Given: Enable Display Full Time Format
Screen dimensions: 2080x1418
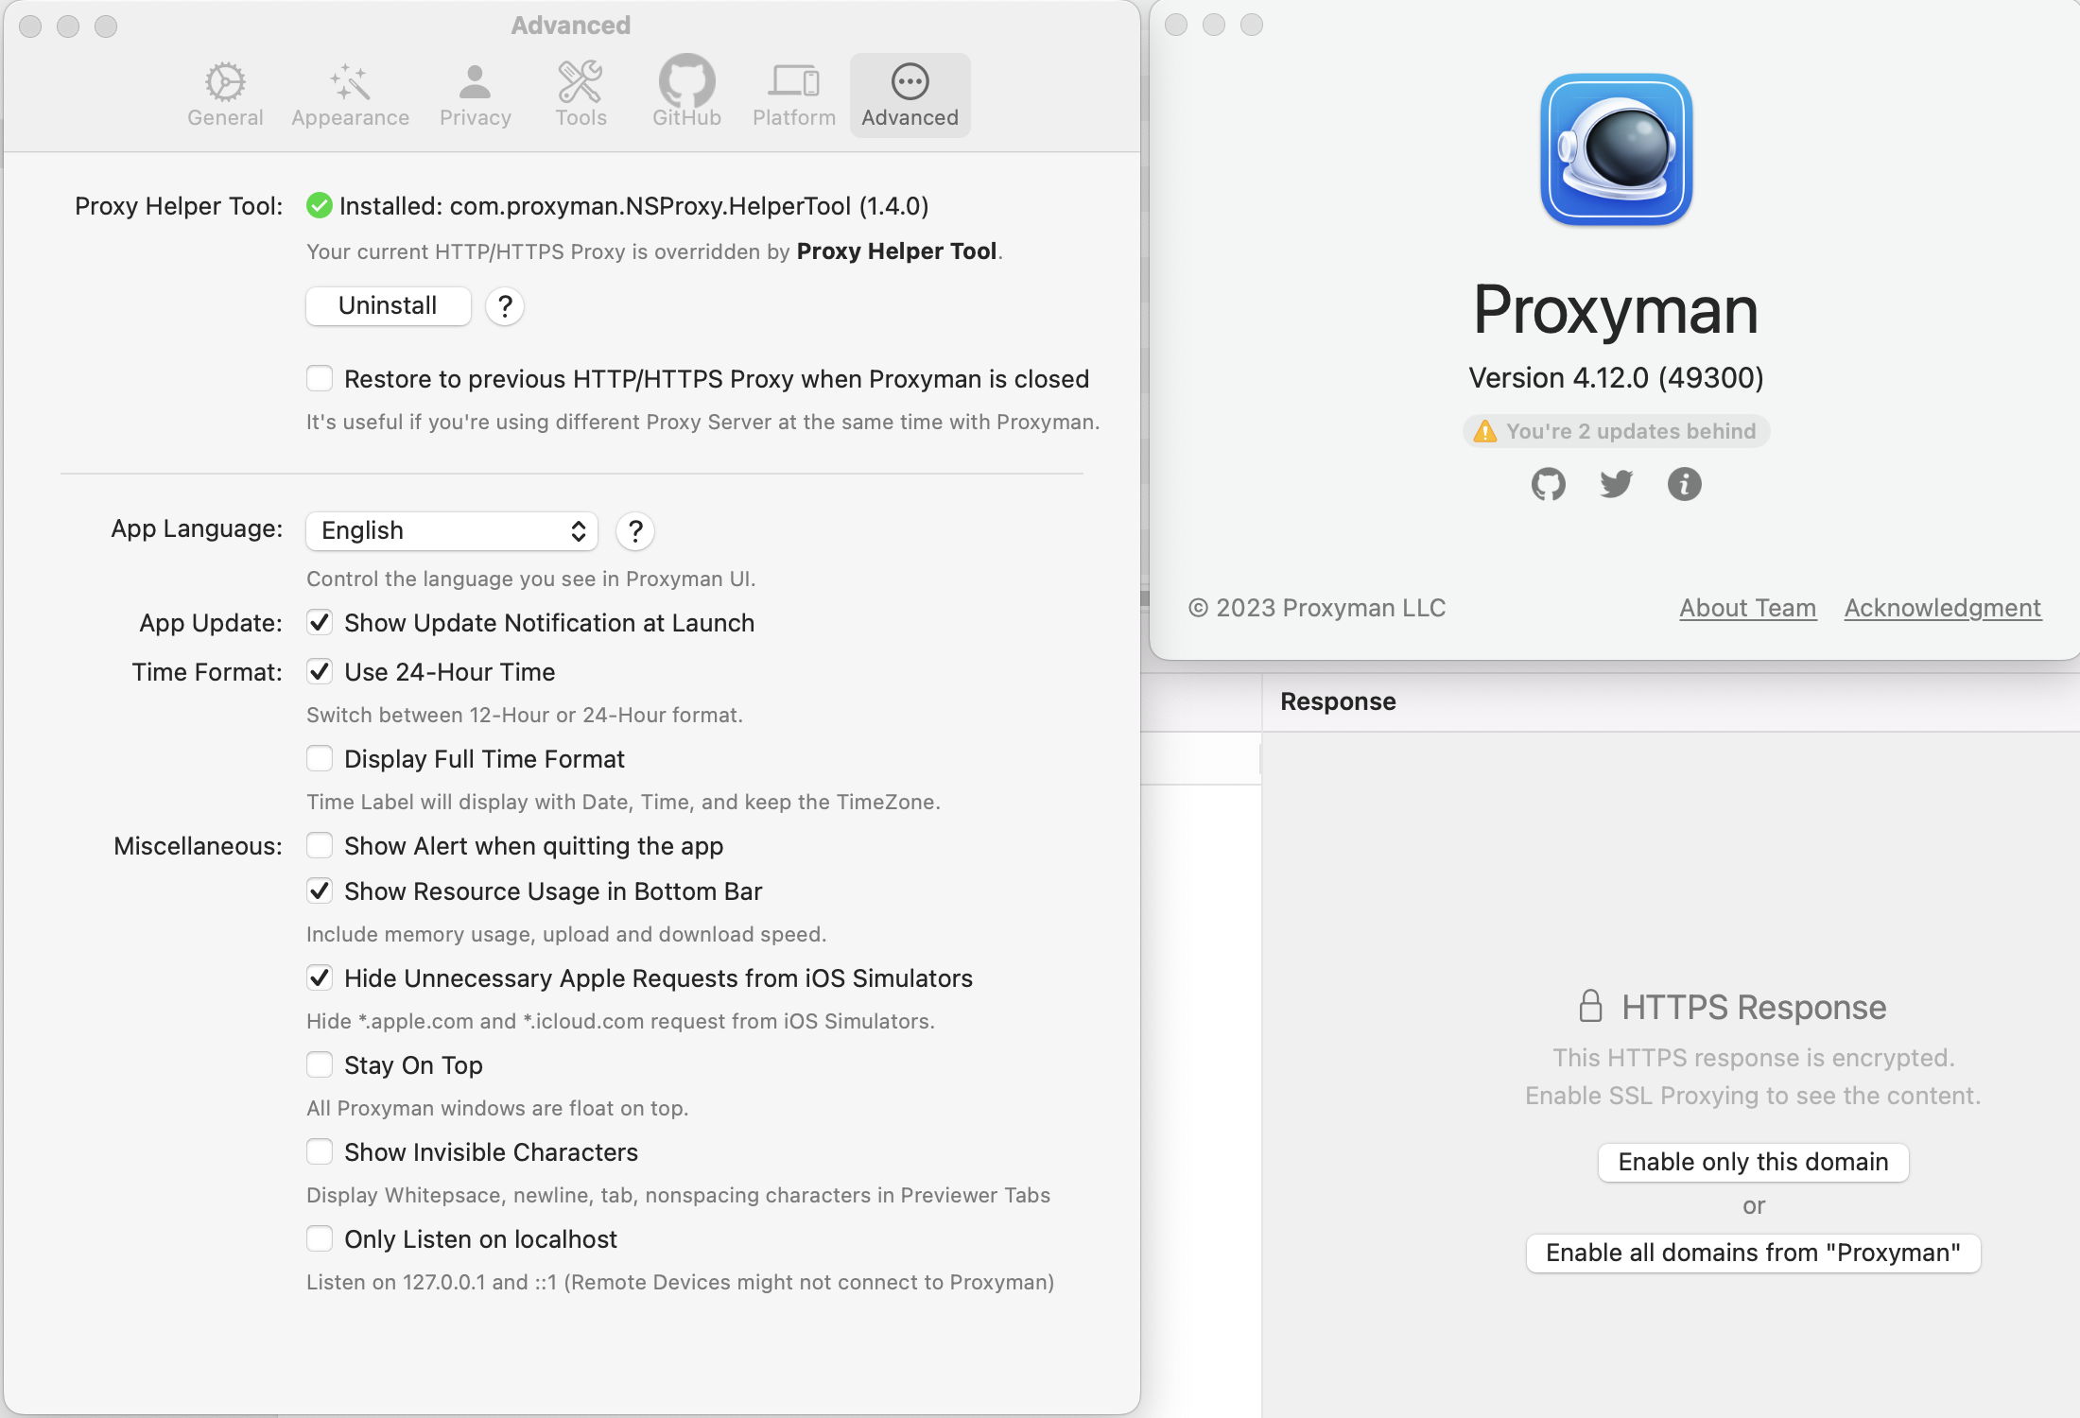Looking at the screenshot, I should [321, 758].
